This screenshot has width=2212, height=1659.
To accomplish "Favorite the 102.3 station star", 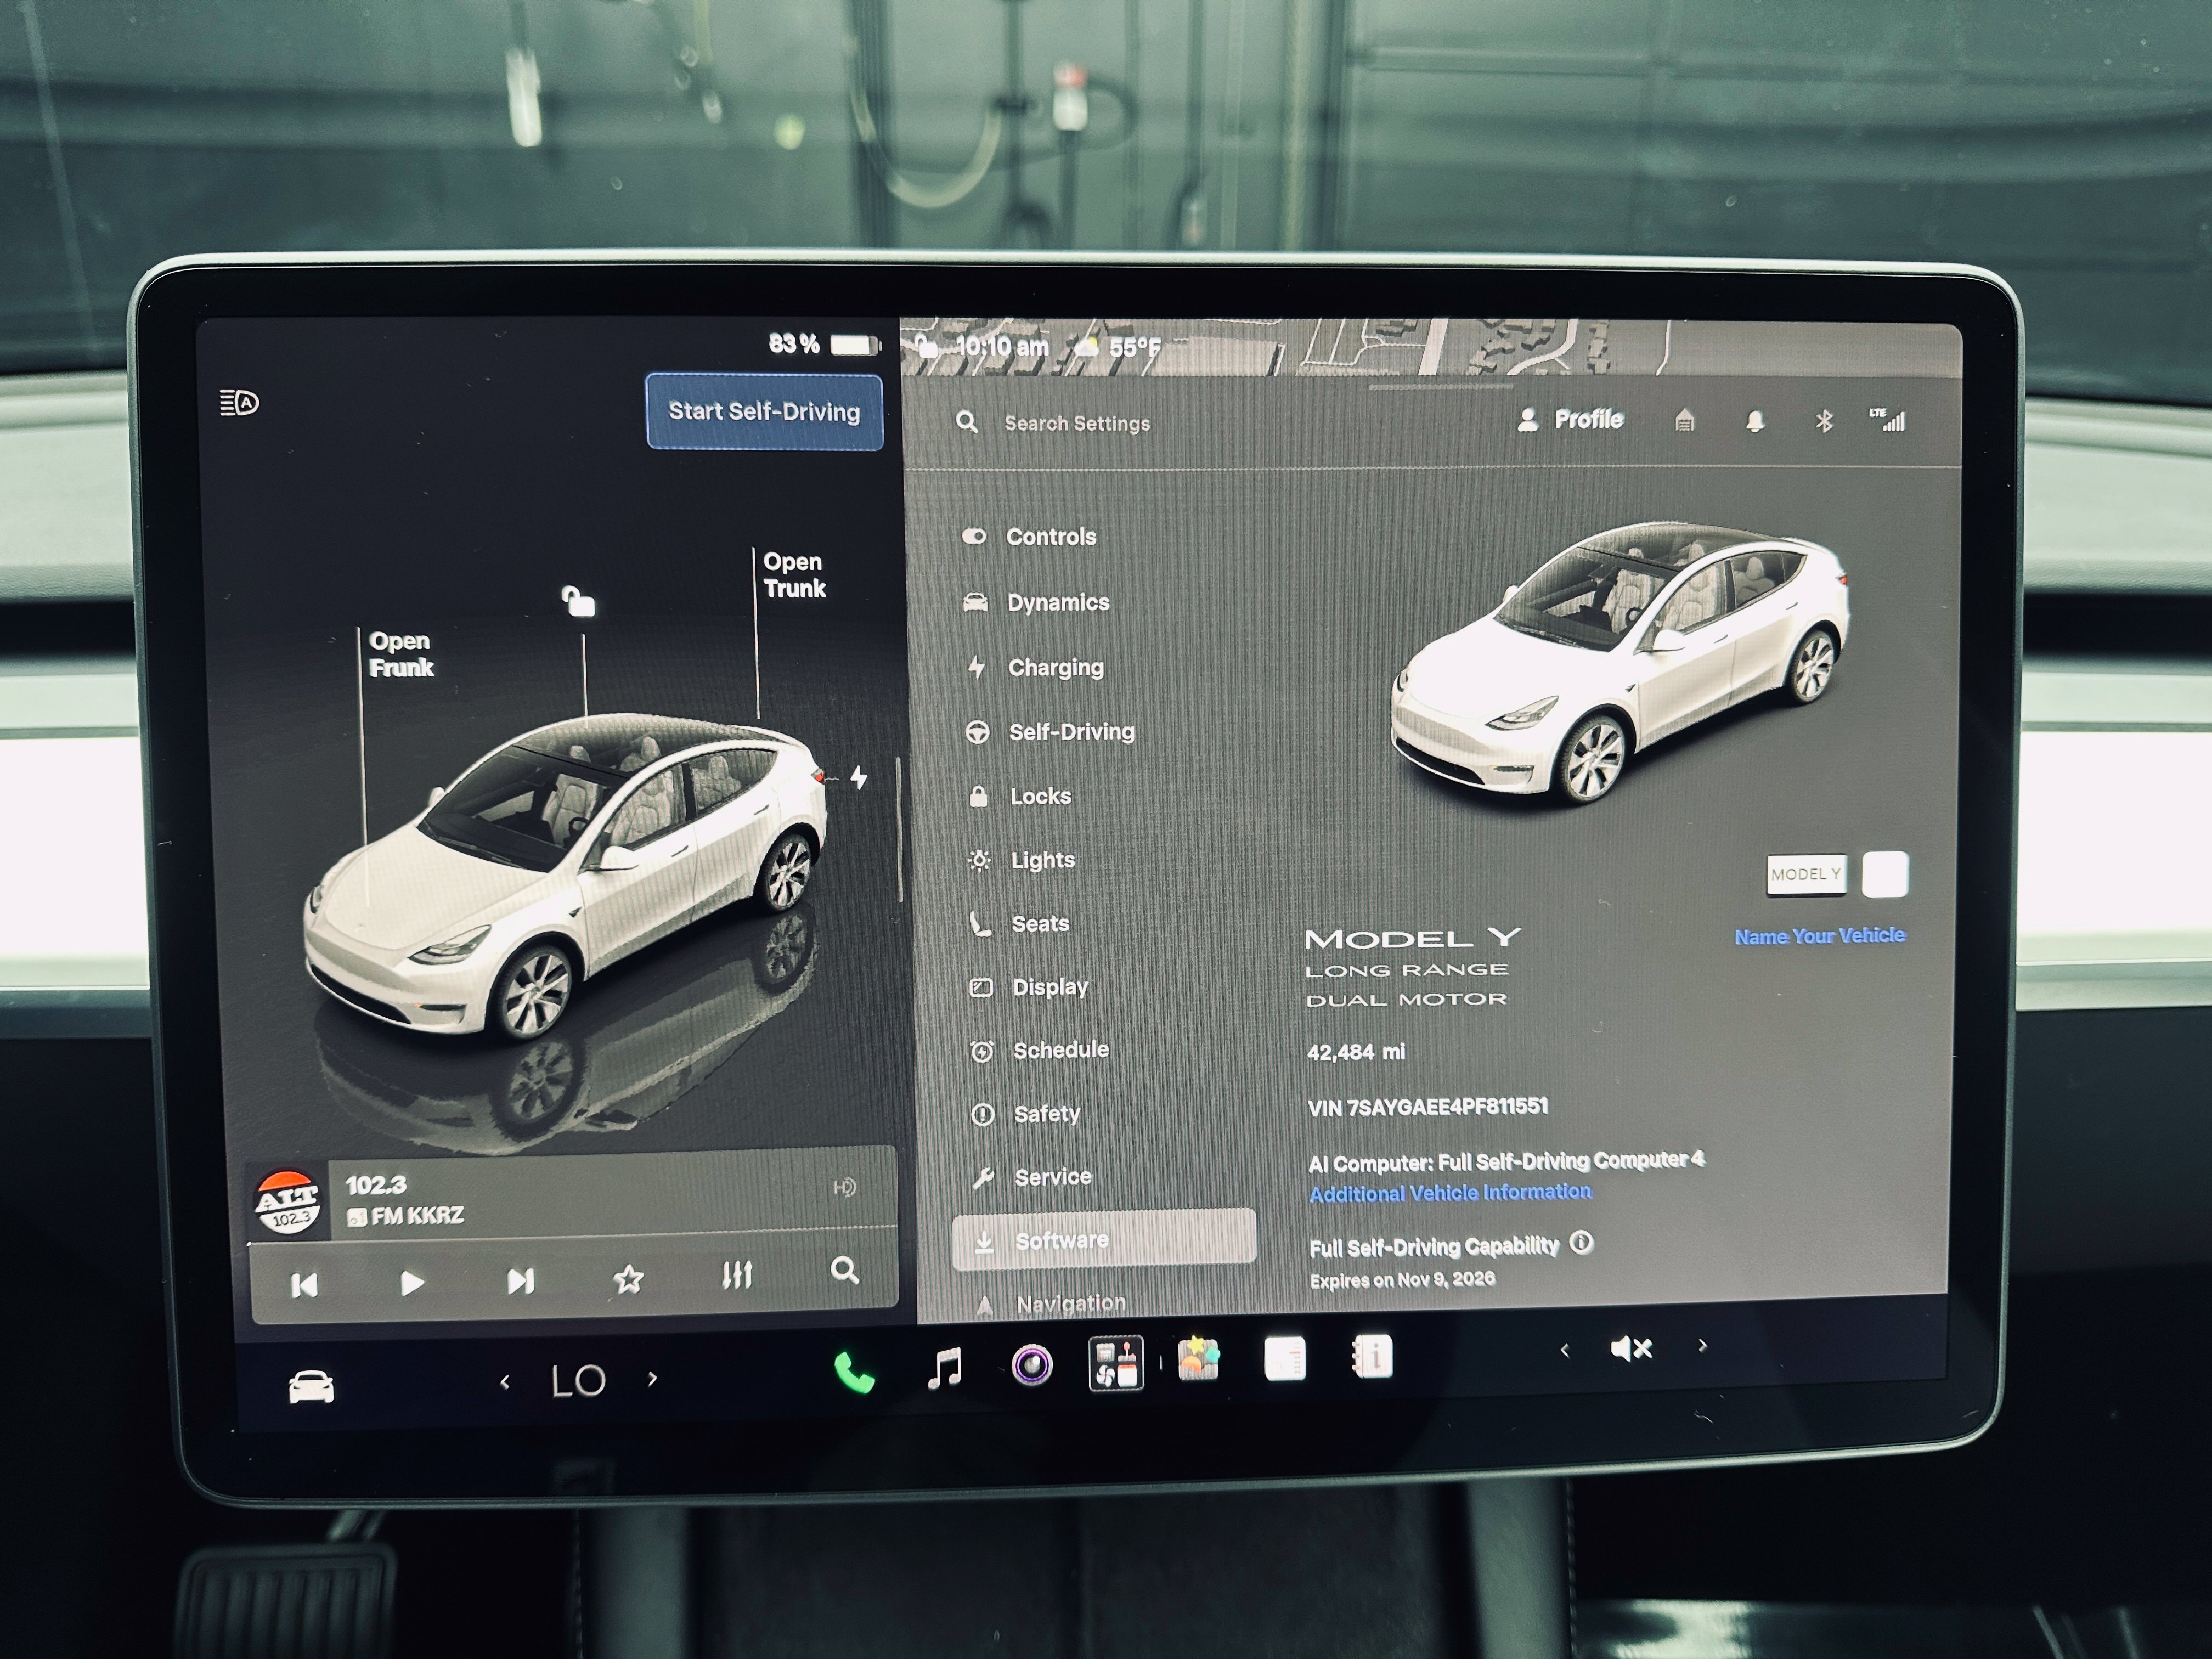I will (x=628, y=1279).
